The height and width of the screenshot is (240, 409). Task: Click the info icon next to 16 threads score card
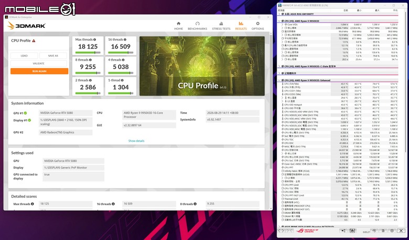tap(125, 40)
